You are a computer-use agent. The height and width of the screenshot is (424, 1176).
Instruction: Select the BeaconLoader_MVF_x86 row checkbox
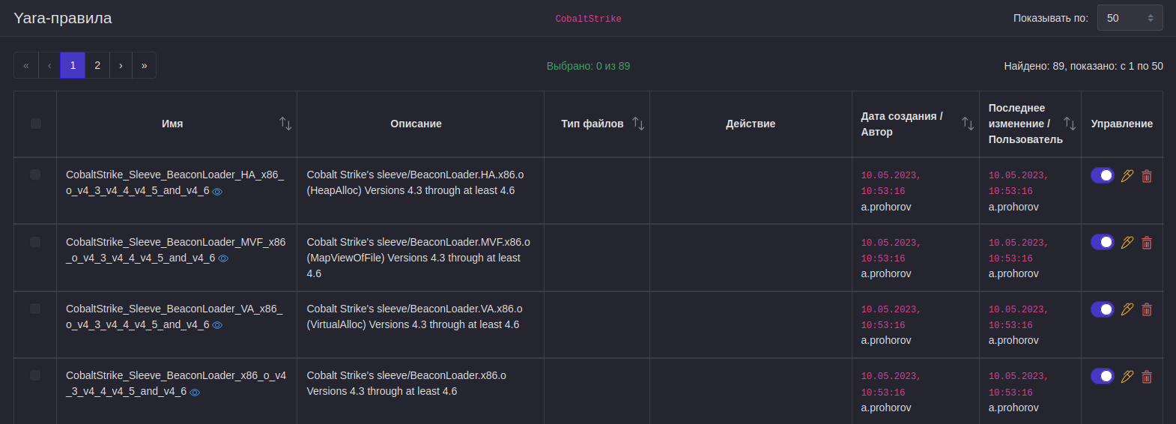coord(35,242)
